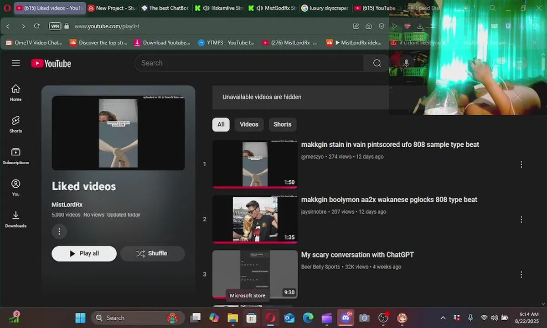Screen dimensions: 547x328
Task: Toggle the VPN badge in address bar
Action: [55, 26]
